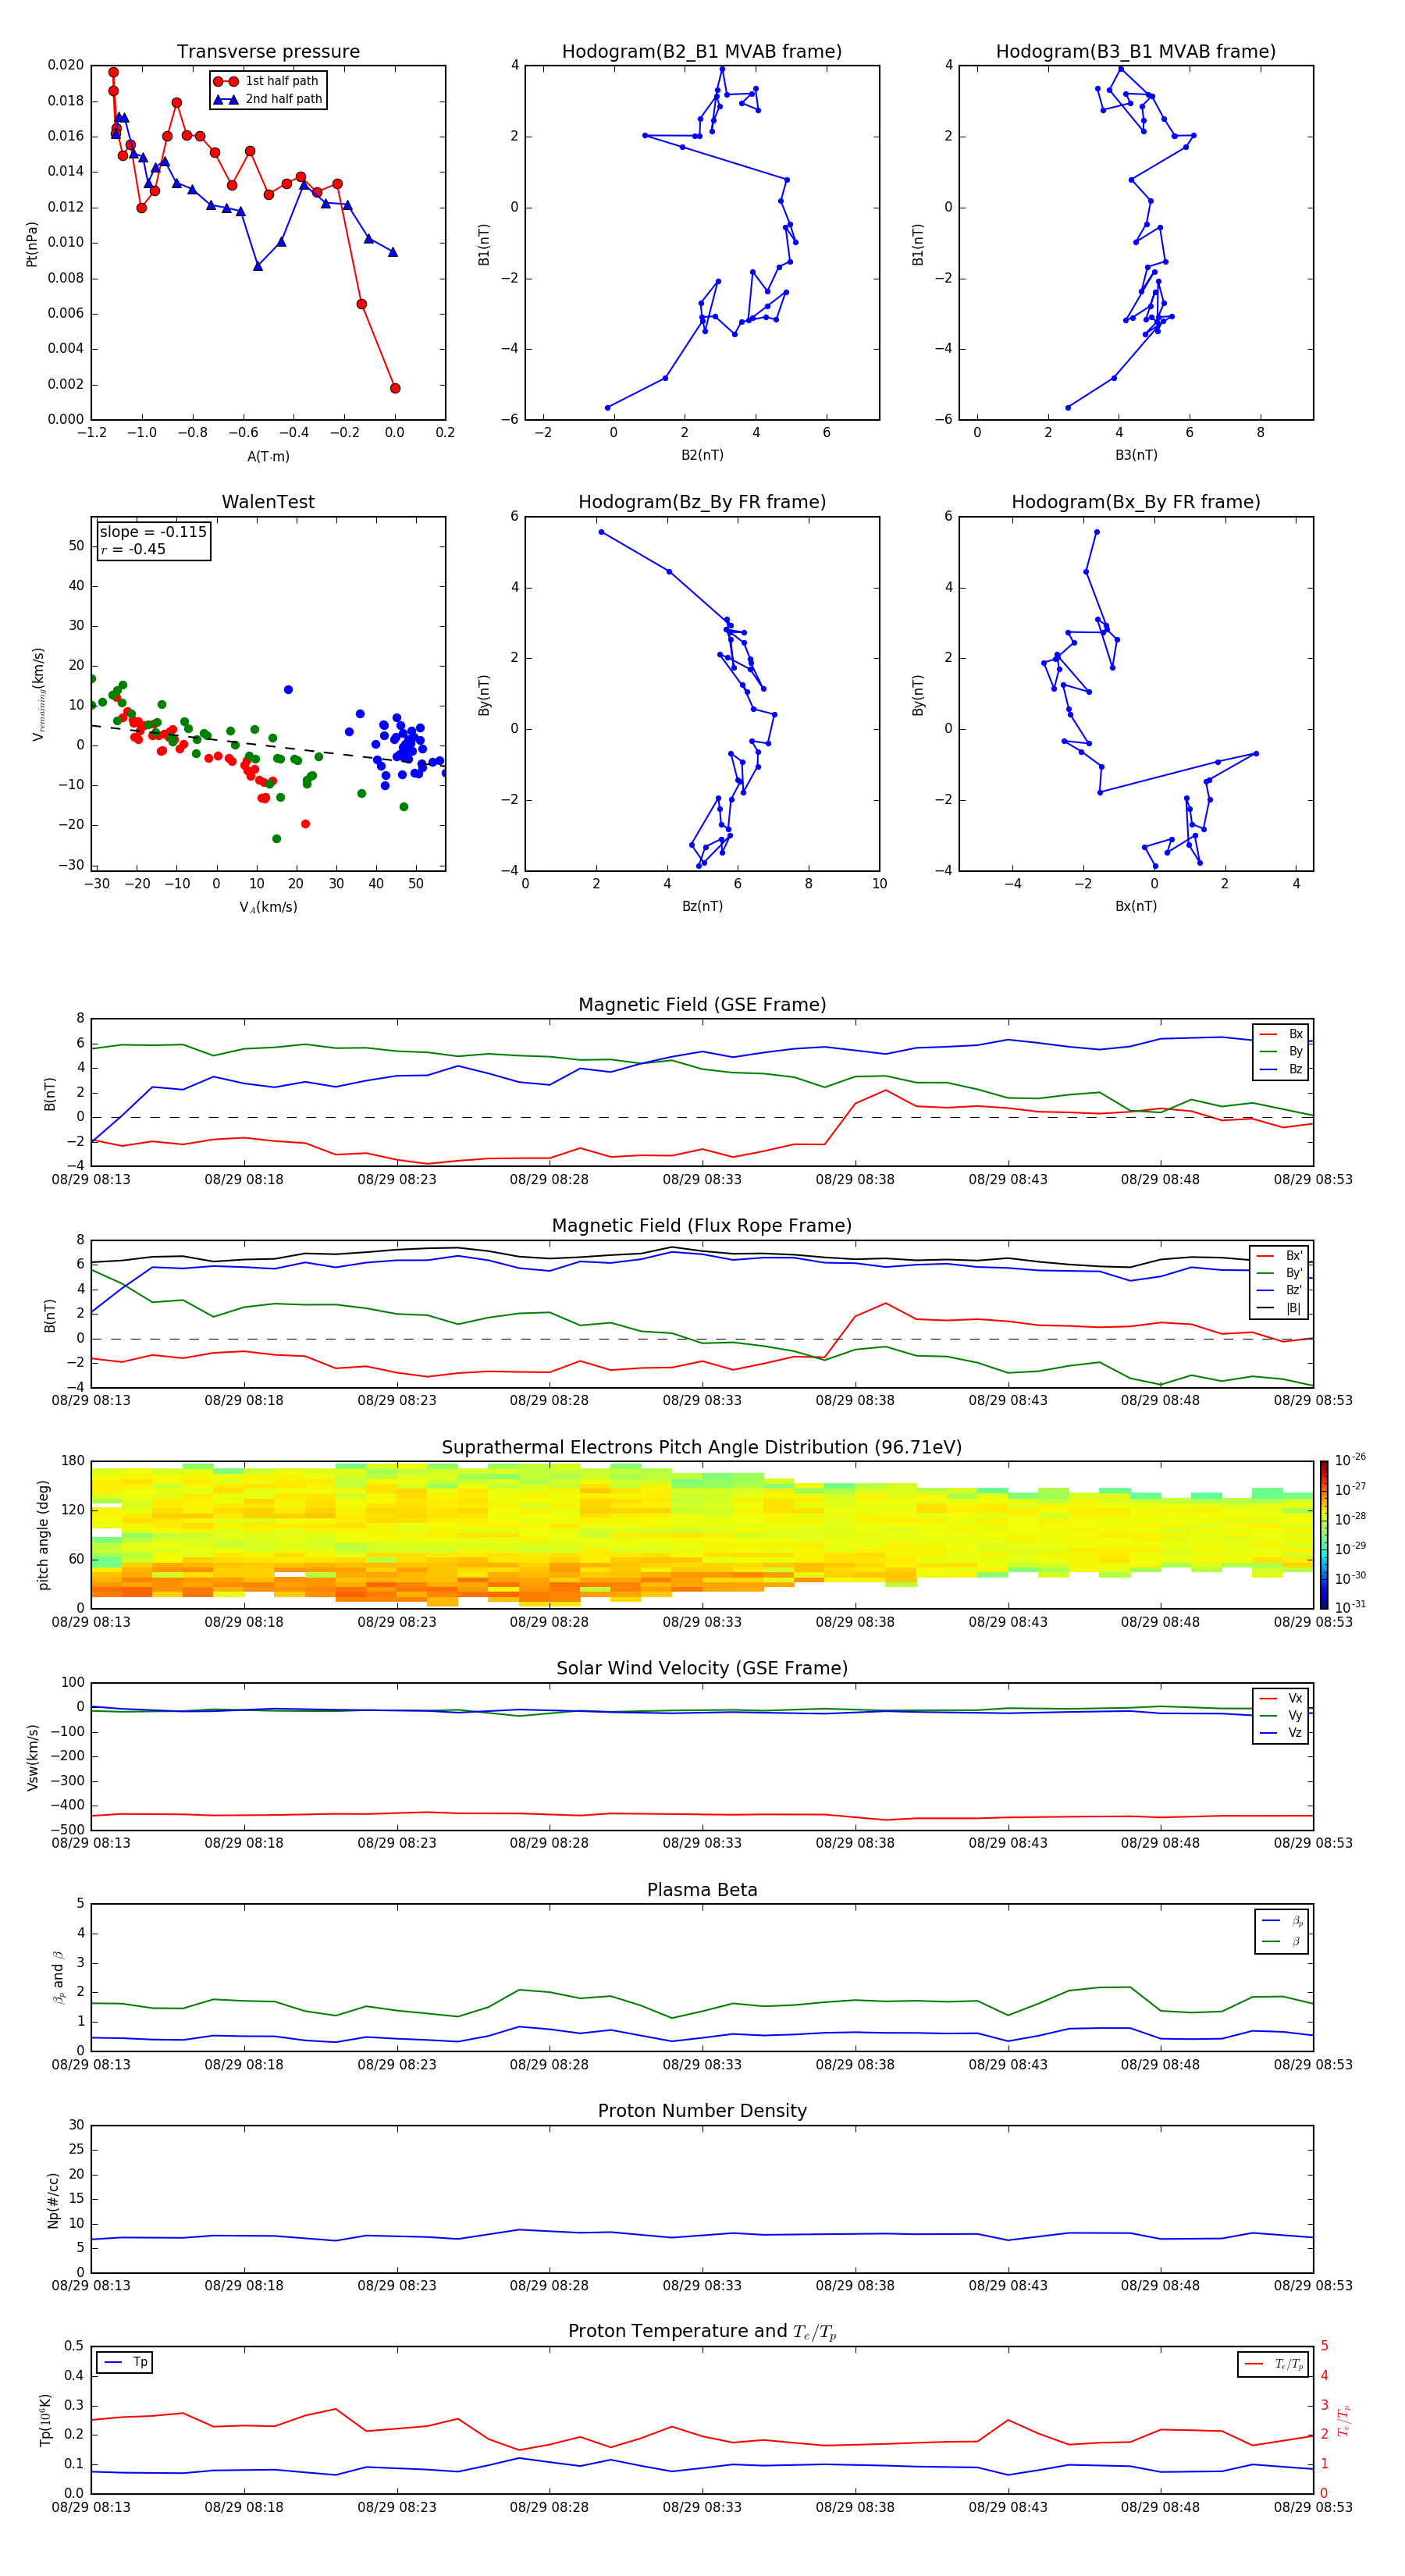This screenshot has height=2576, width=1405.
Task: Click '08/29 08:33' tick under Proton Temperature panel
Action: point(702,2507)
